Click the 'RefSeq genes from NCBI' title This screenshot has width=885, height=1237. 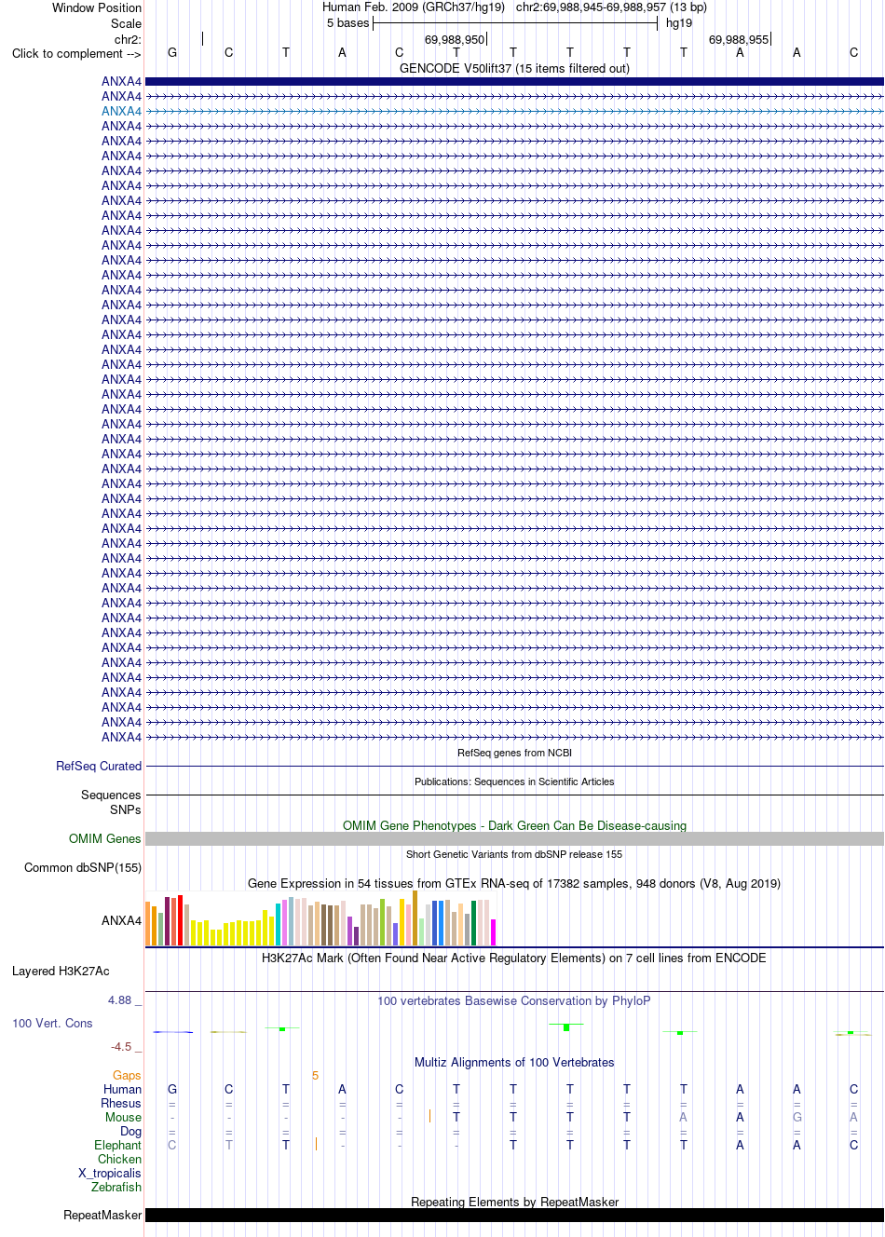point(514,753)
